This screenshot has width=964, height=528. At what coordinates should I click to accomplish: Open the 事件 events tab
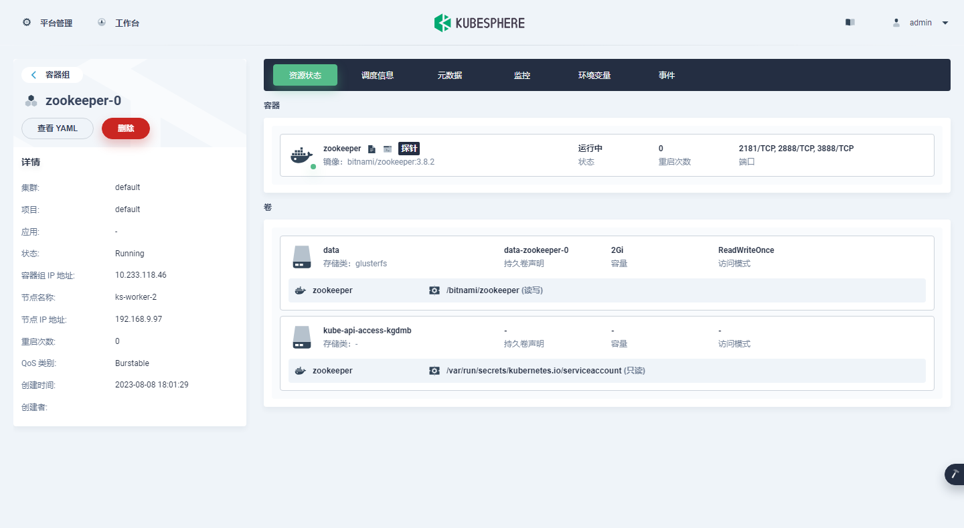[x=667, y=76]
